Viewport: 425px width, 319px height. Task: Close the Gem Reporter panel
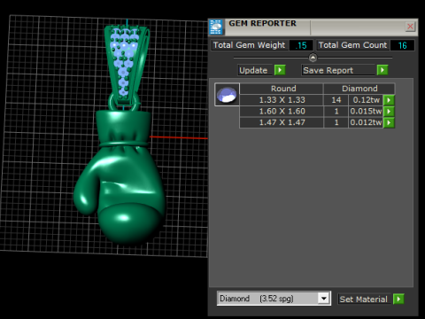410,27
